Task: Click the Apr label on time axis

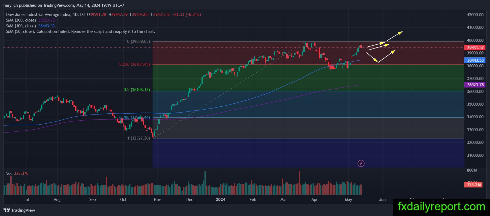Action: coord(314,200)
